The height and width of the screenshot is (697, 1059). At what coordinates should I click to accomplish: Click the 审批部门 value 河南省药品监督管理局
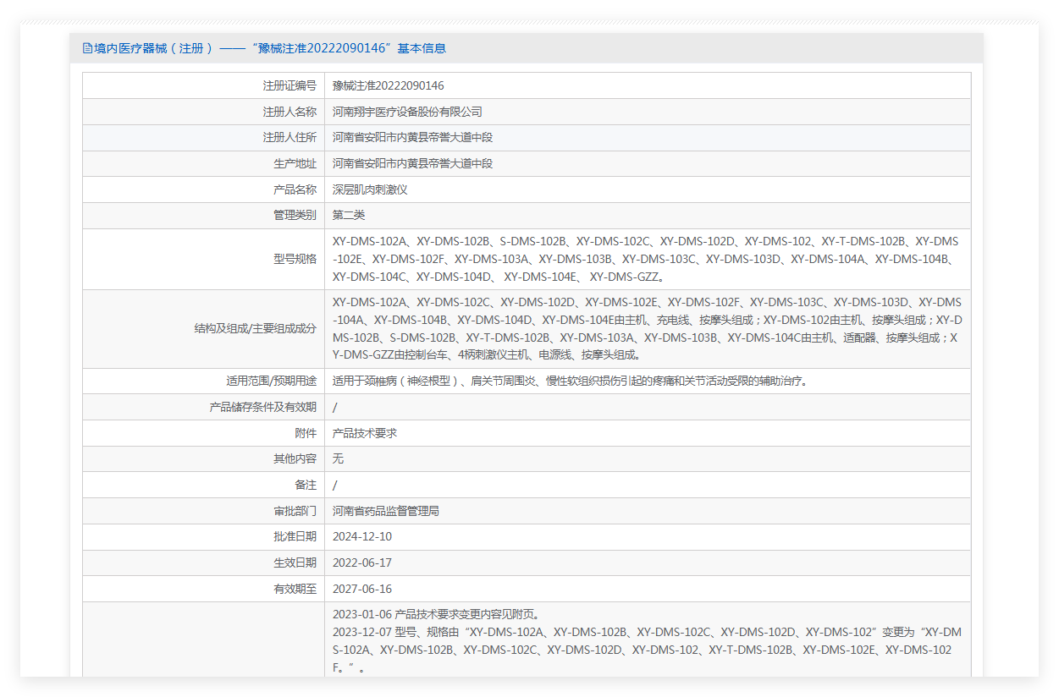386,511
